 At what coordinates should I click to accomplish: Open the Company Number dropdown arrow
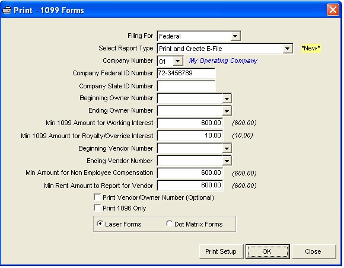coord(178,61)
